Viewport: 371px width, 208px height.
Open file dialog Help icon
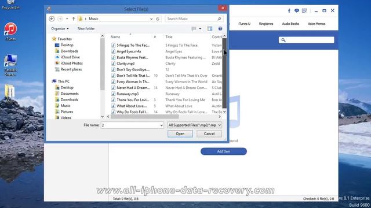point(220,28)
